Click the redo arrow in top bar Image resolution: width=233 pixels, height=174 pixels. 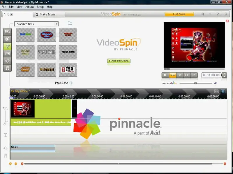click(x=210, y=14)
